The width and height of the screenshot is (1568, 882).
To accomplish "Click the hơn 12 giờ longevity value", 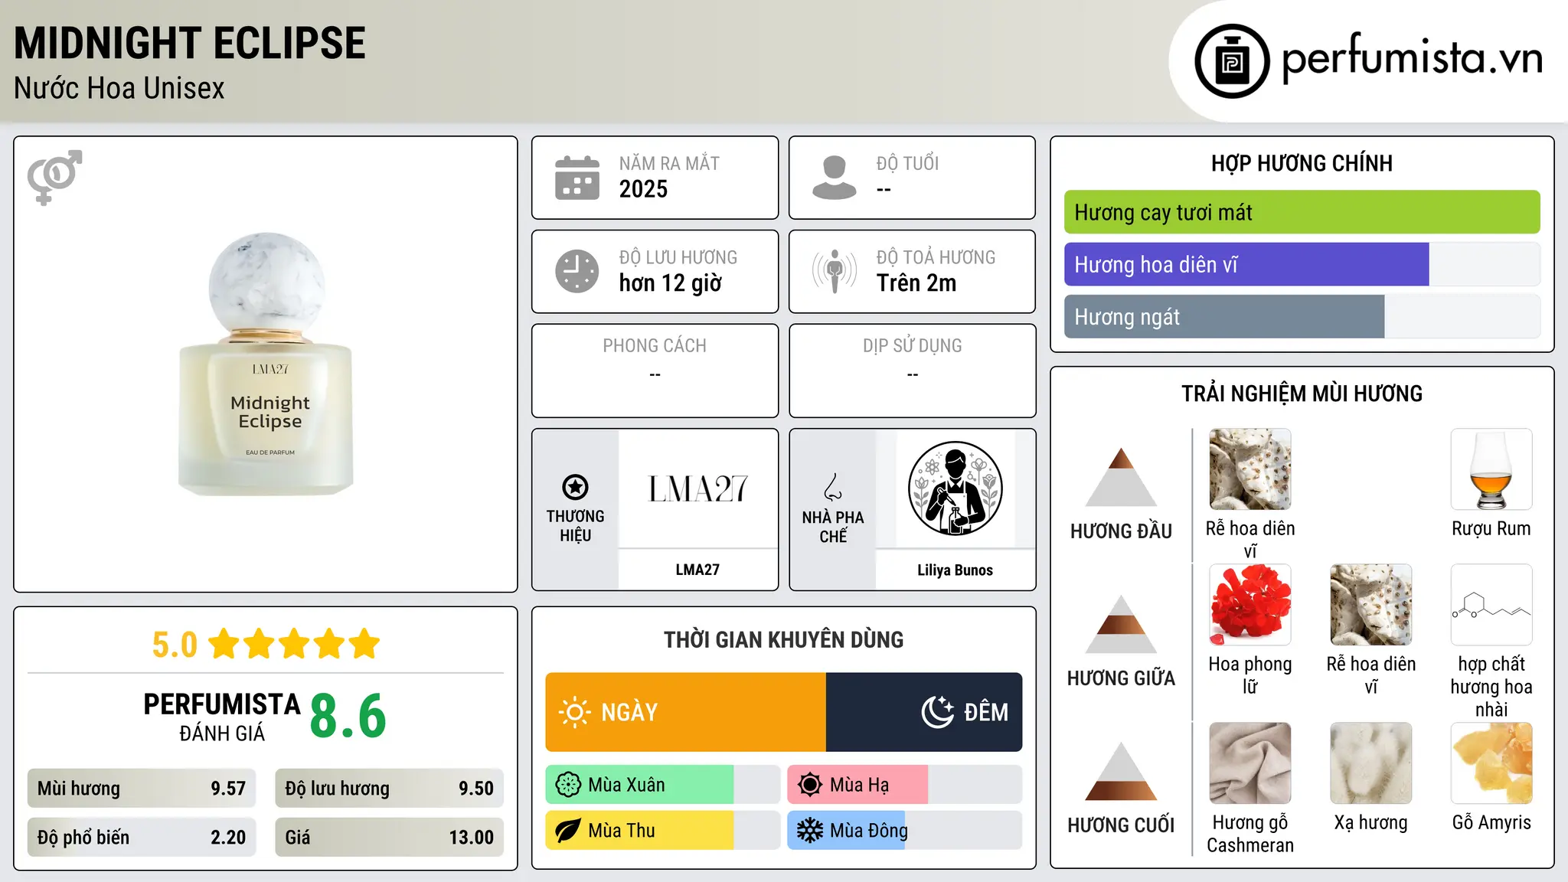I will (670, 283).
